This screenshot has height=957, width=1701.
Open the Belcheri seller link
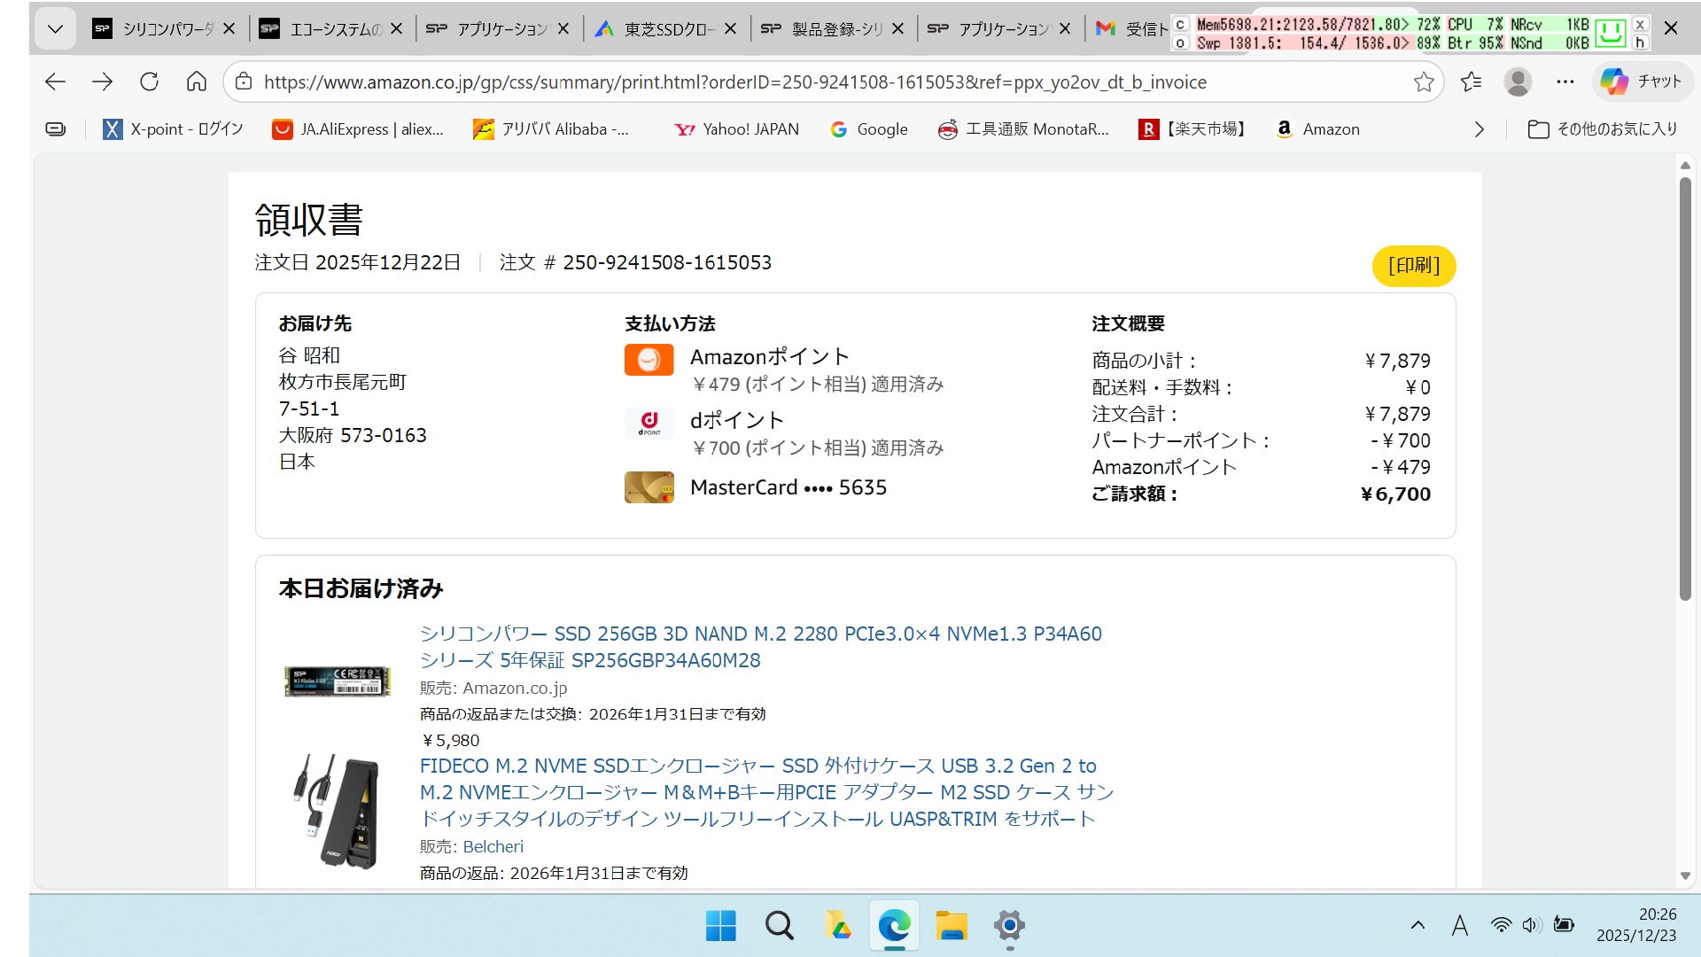click(493, 846)
